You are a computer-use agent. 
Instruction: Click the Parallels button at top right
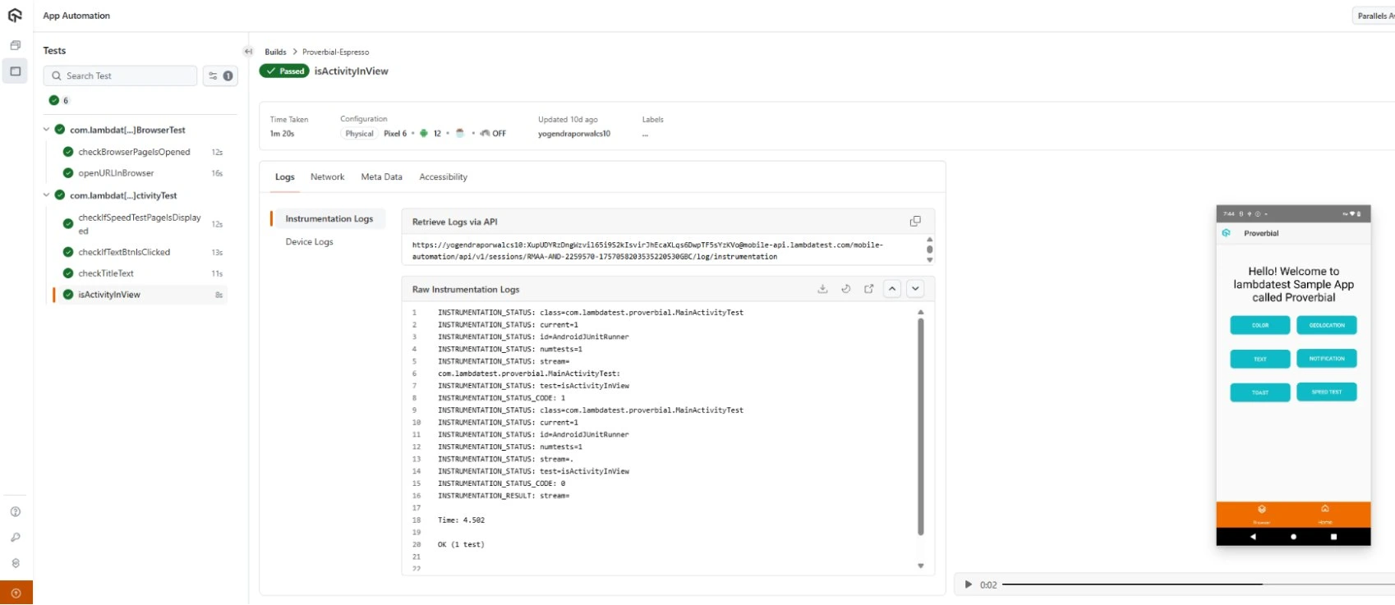coord(1374,16)
